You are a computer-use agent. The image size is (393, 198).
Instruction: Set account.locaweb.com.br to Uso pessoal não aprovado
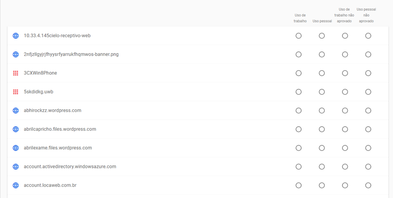pyautogui.click(x=368, y=186)
